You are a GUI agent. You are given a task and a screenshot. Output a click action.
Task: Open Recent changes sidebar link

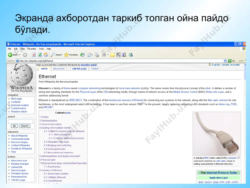19,142
